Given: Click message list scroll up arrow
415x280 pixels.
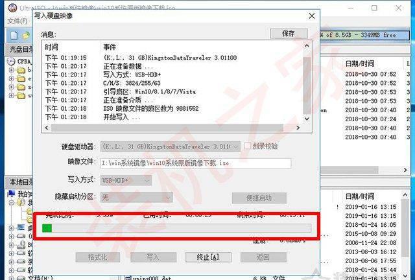Looking at the screenshot, I should point(307,45).
